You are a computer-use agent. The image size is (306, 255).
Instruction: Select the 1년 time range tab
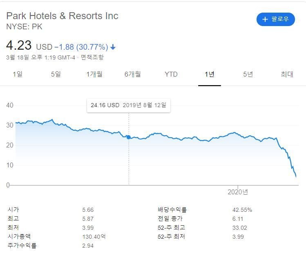tap(210, 74)
